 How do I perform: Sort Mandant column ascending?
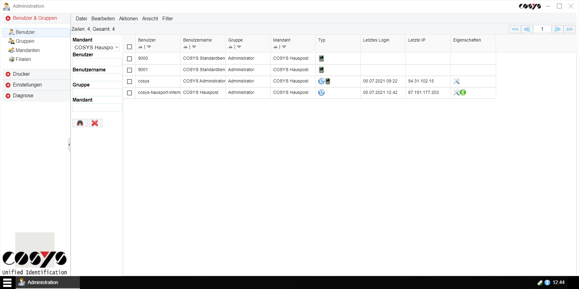(x=276, y=47)
